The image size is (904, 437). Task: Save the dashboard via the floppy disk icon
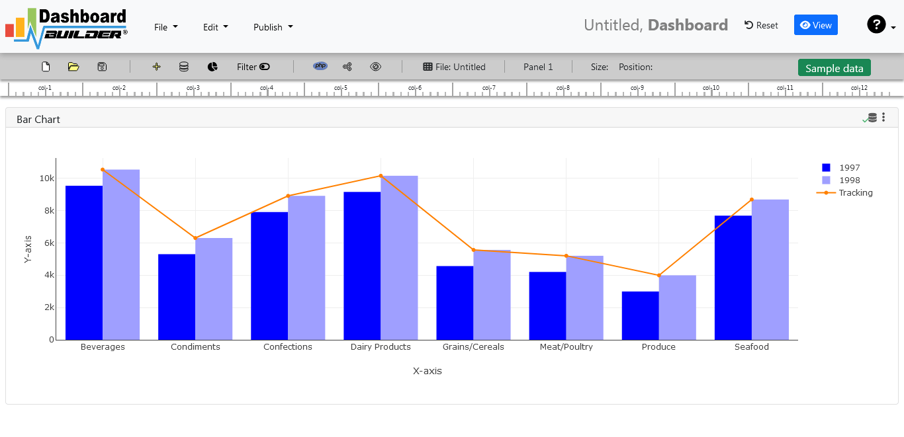point(101,66)
